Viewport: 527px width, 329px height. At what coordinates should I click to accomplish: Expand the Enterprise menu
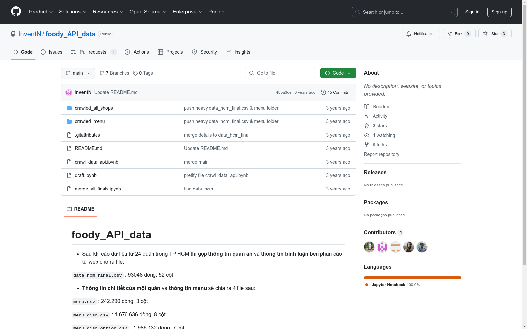tap(187, 12)
